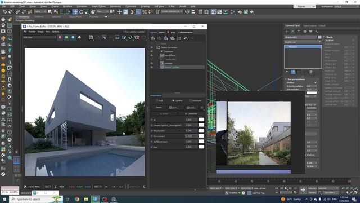360x203 pixels.
Task: Open the Modify tab icon in Command Panel
Action: click(x=292, y=32)
